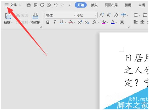Screen dimensions: 149x110
Task: Open the hamburger menu icon beside 文件
Action: point(7,5)
